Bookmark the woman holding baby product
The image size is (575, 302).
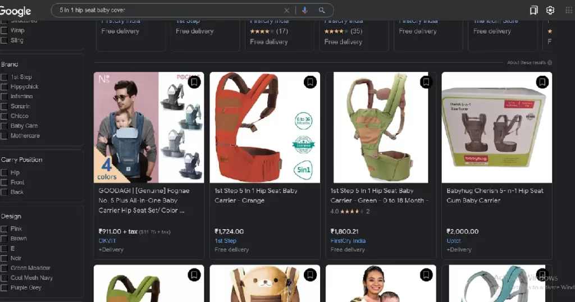[x=426, y=275]
